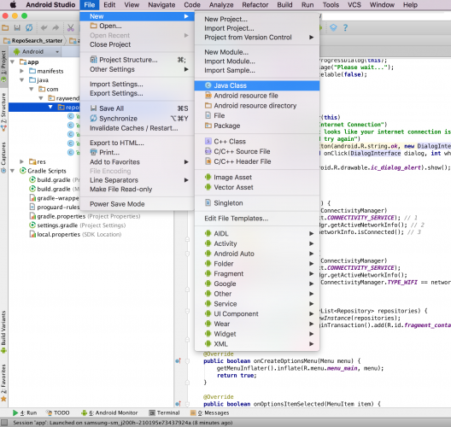Open the Apple menu icon
Screen dimensions: 451x427
(x=13, y=4)
